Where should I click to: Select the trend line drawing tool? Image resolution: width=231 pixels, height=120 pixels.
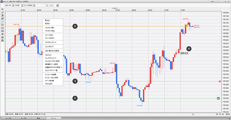(x=2, y=12)
